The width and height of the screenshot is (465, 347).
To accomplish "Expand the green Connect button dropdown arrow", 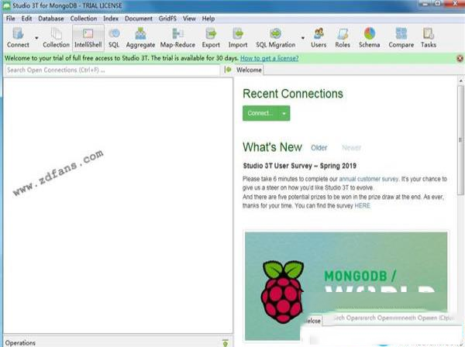I will 284,114.
